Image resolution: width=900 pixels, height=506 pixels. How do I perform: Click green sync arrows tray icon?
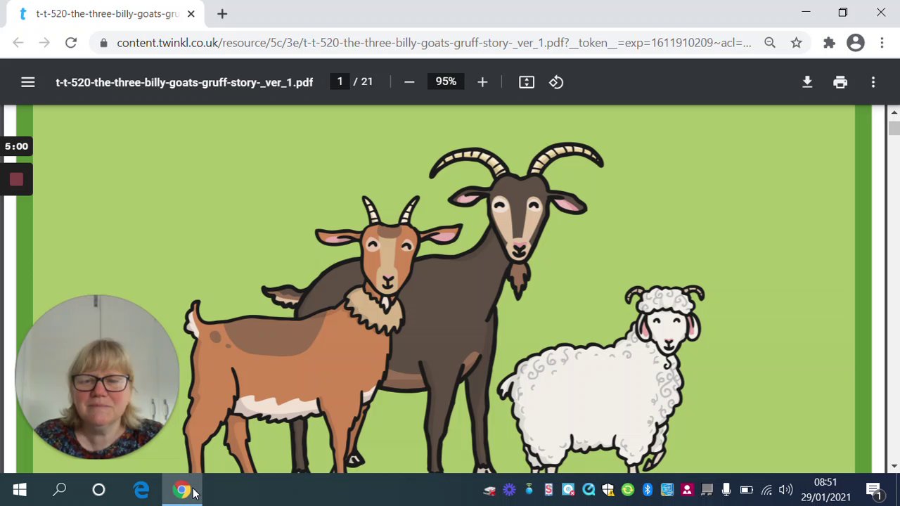coord(628,490)
